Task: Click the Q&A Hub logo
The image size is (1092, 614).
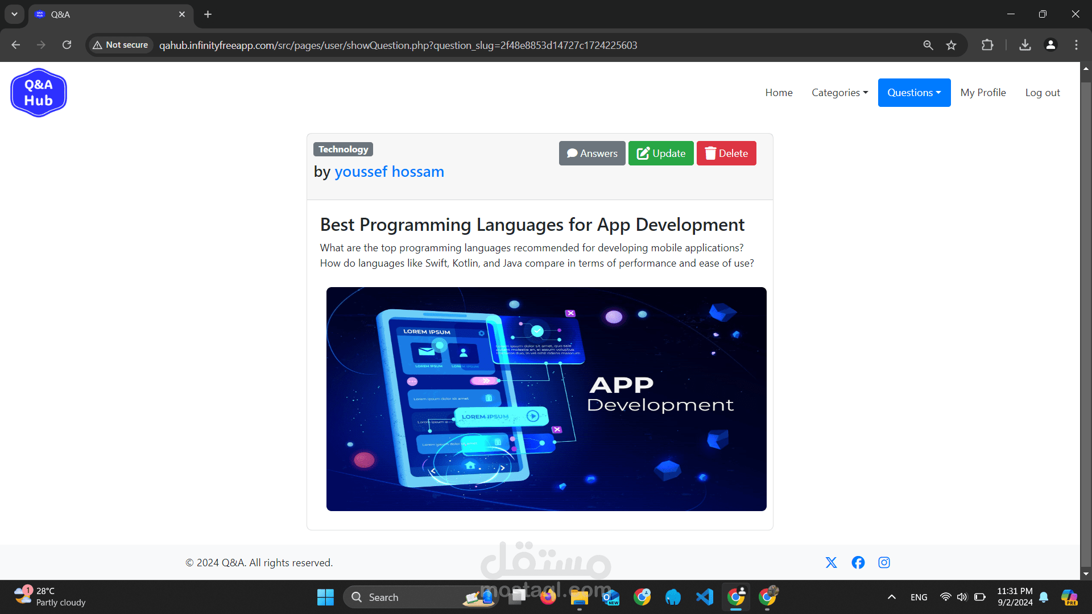Action: tap(39, 93)
